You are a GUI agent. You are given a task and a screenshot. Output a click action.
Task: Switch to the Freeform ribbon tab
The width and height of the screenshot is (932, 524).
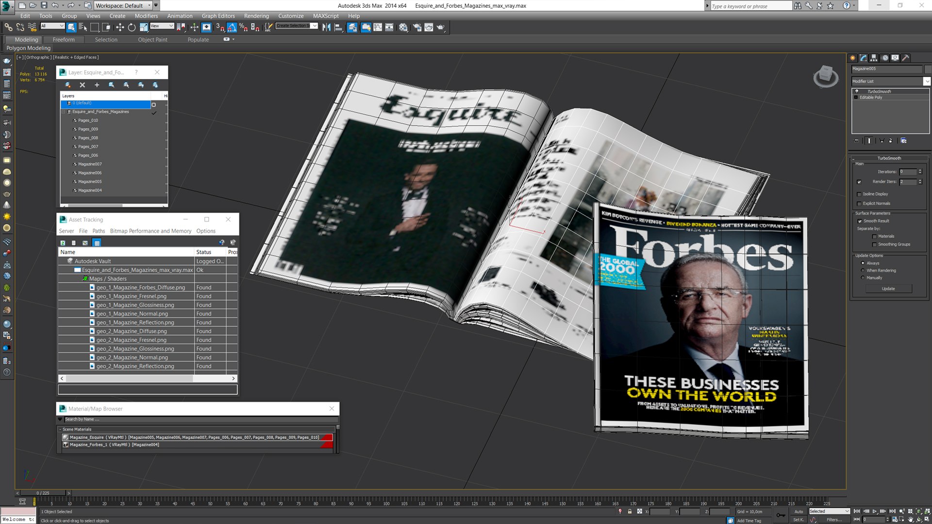tap(64, 40)
